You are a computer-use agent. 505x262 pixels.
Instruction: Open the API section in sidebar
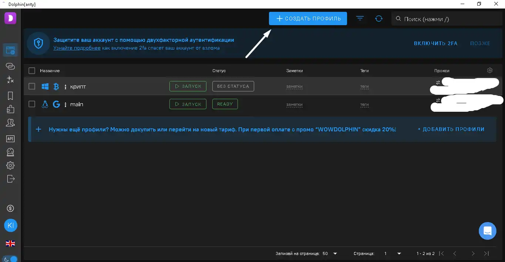click(10, 139)
